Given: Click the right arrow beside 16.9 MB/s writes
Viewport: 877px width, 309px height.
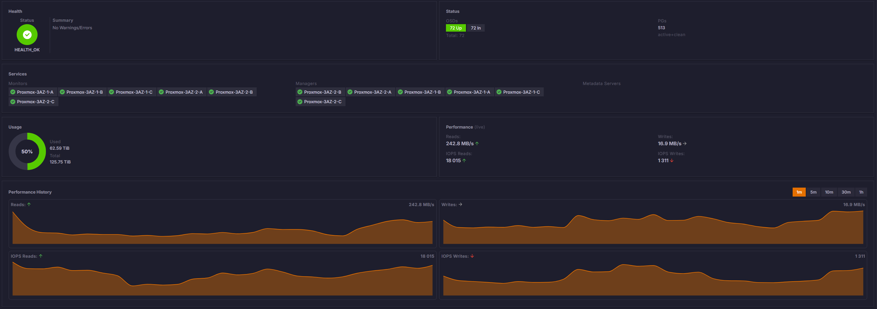Looking at the screenshot, I should [x=685, y=143].
